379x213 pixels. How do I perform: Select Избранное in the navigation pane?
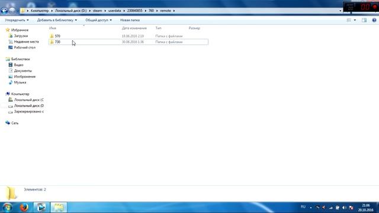[x=20, y=30]
